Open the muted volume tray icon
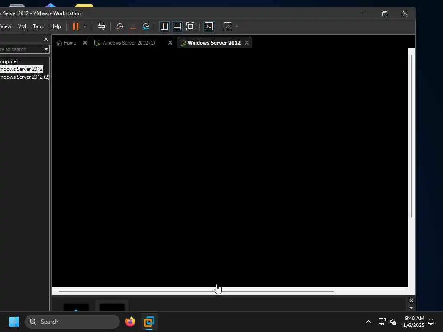Screen dimensions: 443x332 click(393, 322)
